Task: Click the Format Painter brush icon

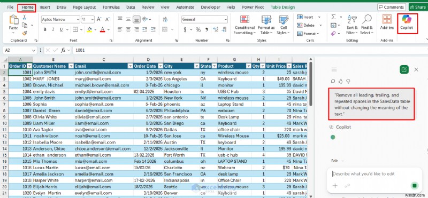Action: pos(25,33)
